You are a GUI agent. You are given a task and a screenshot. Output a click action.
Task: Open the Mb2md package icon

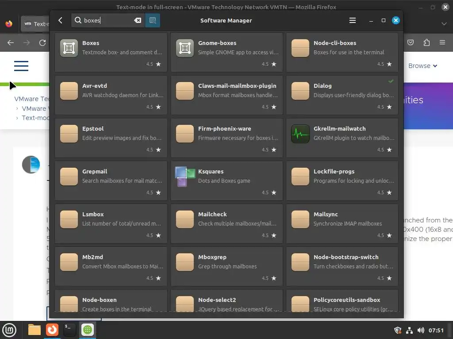click(x=69, y=262)
